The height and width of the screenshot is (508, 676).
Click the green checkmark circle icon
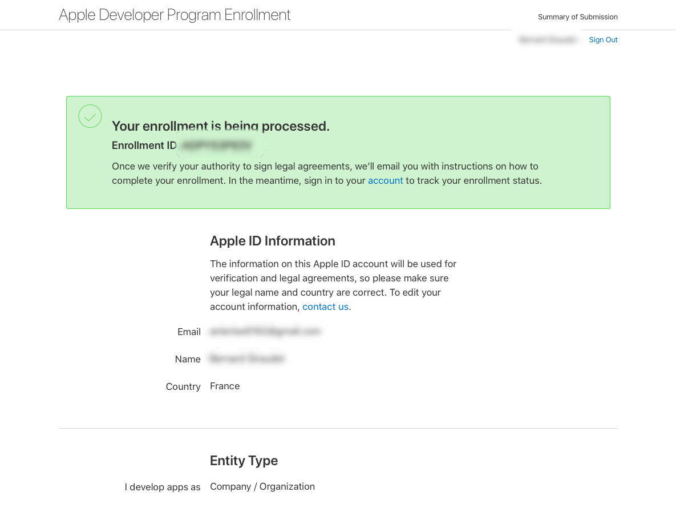(x=90, y=116)
